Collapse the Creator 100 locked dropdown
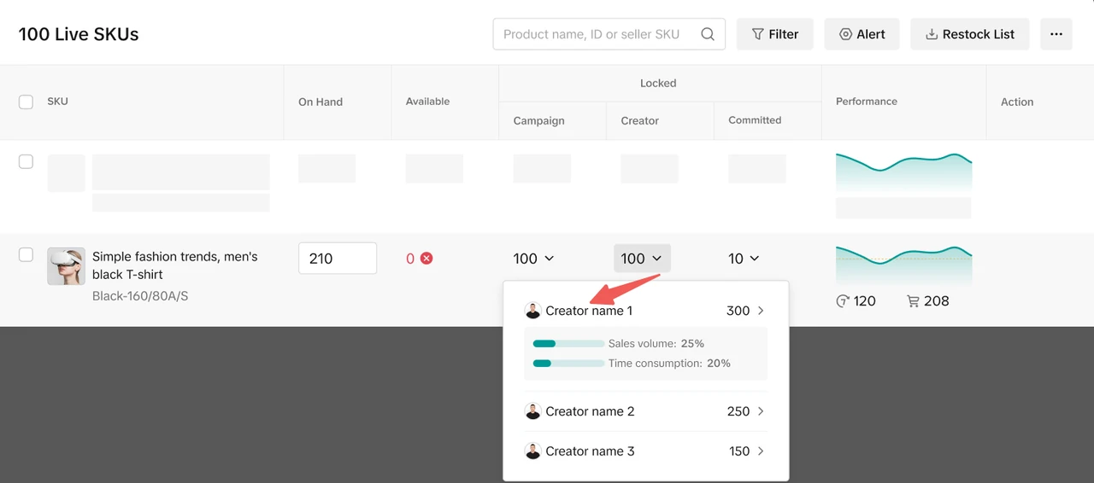 (x=642, y=259)
